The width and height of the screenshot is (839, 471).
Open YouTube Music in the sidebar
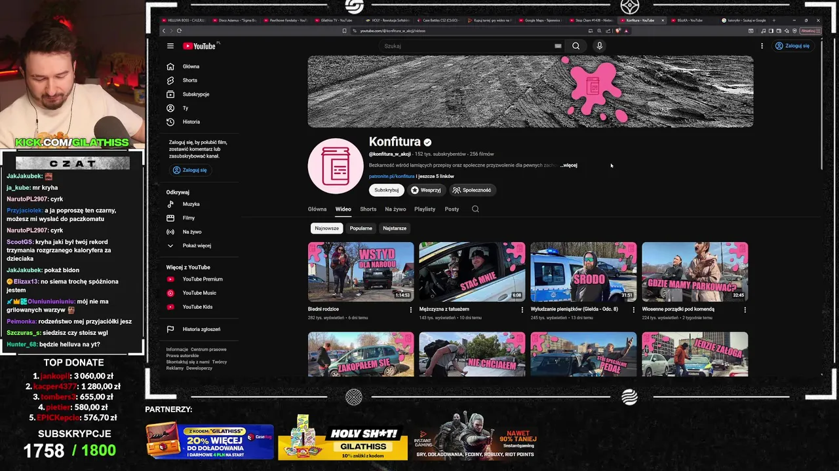pos(192,293)
